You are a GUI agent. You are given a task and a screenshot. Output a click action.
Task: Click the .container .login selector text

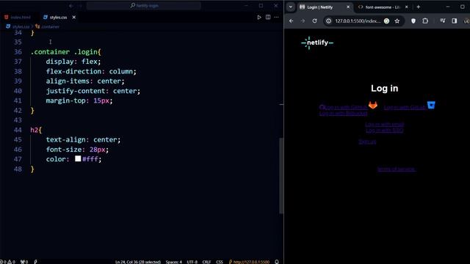(x=64, y=52)
